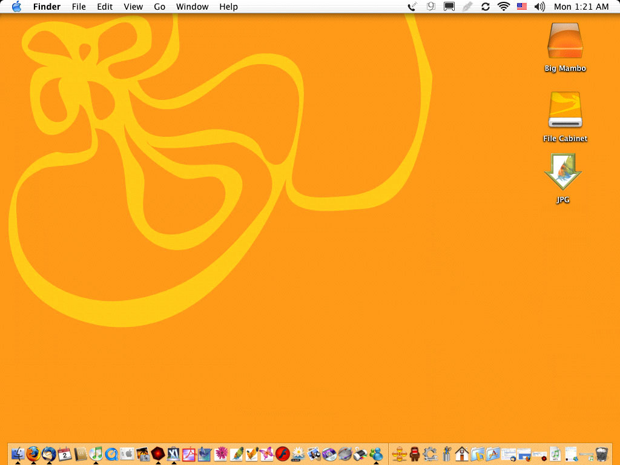Launch QuickTime Player from the Dock
Viewport: 620px width, 465px height.
click(111, 454)
